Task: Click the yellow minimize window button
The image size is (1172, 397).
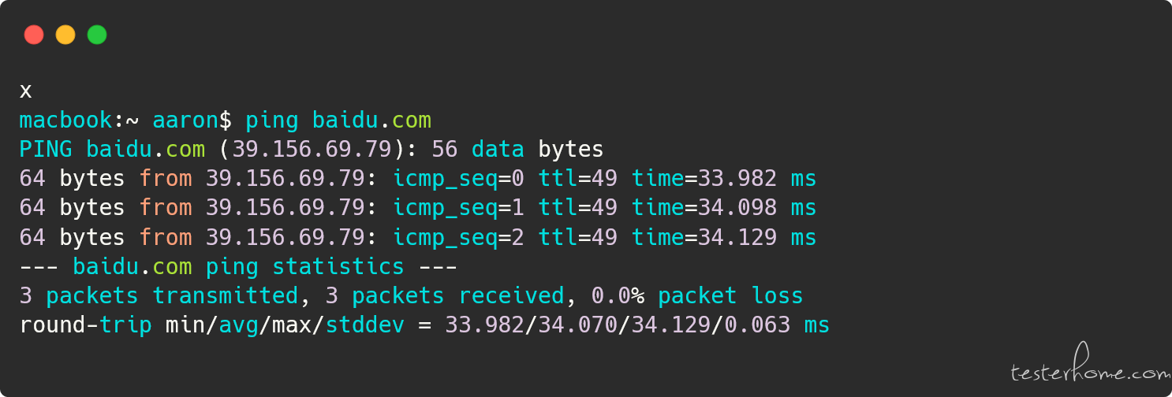Action: click(x=65, y=35)
